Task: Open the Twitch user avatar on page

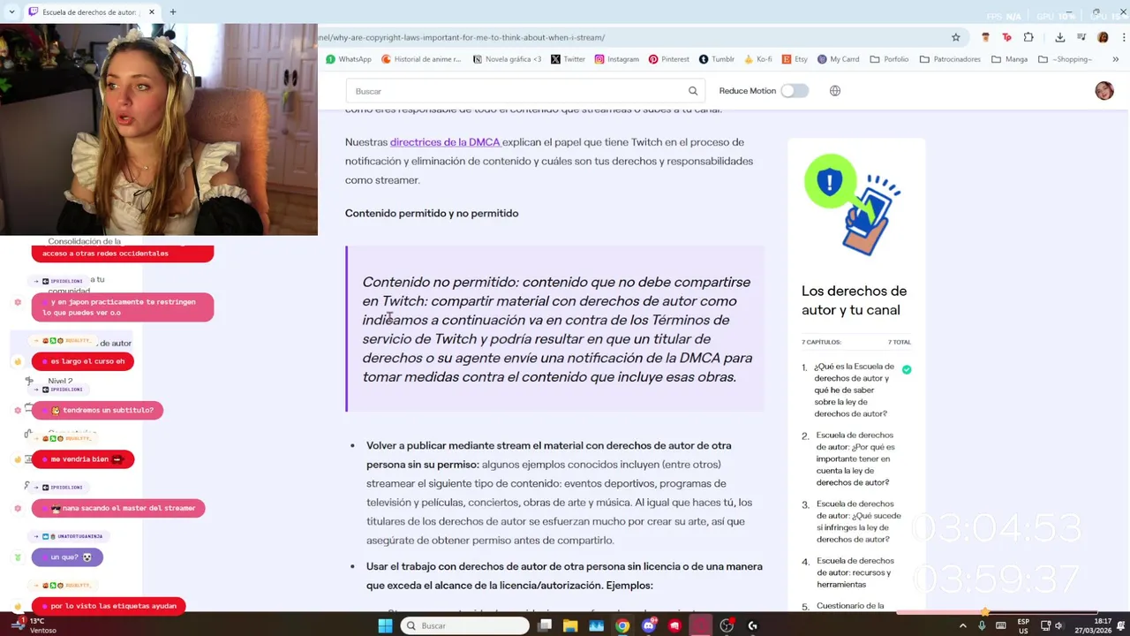Action: click(1104, 91)
